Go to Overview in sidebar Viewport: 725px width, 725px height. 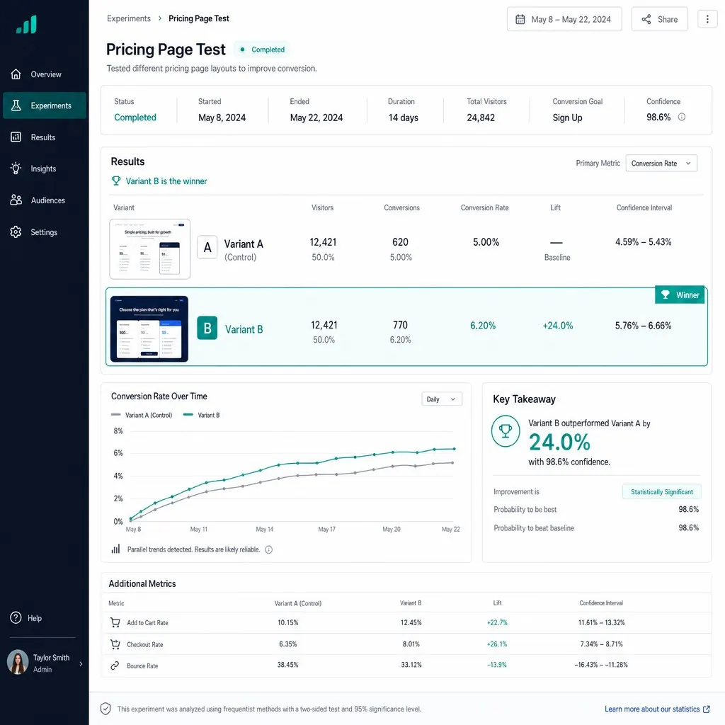point(45,74)
